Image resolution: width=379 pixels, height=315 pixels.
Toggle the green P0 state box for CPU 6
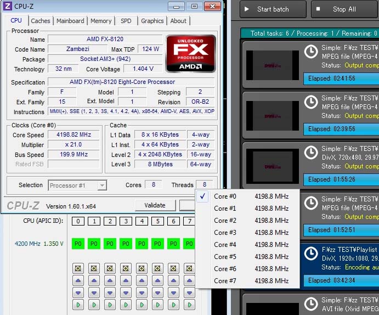tap(173, 244)
